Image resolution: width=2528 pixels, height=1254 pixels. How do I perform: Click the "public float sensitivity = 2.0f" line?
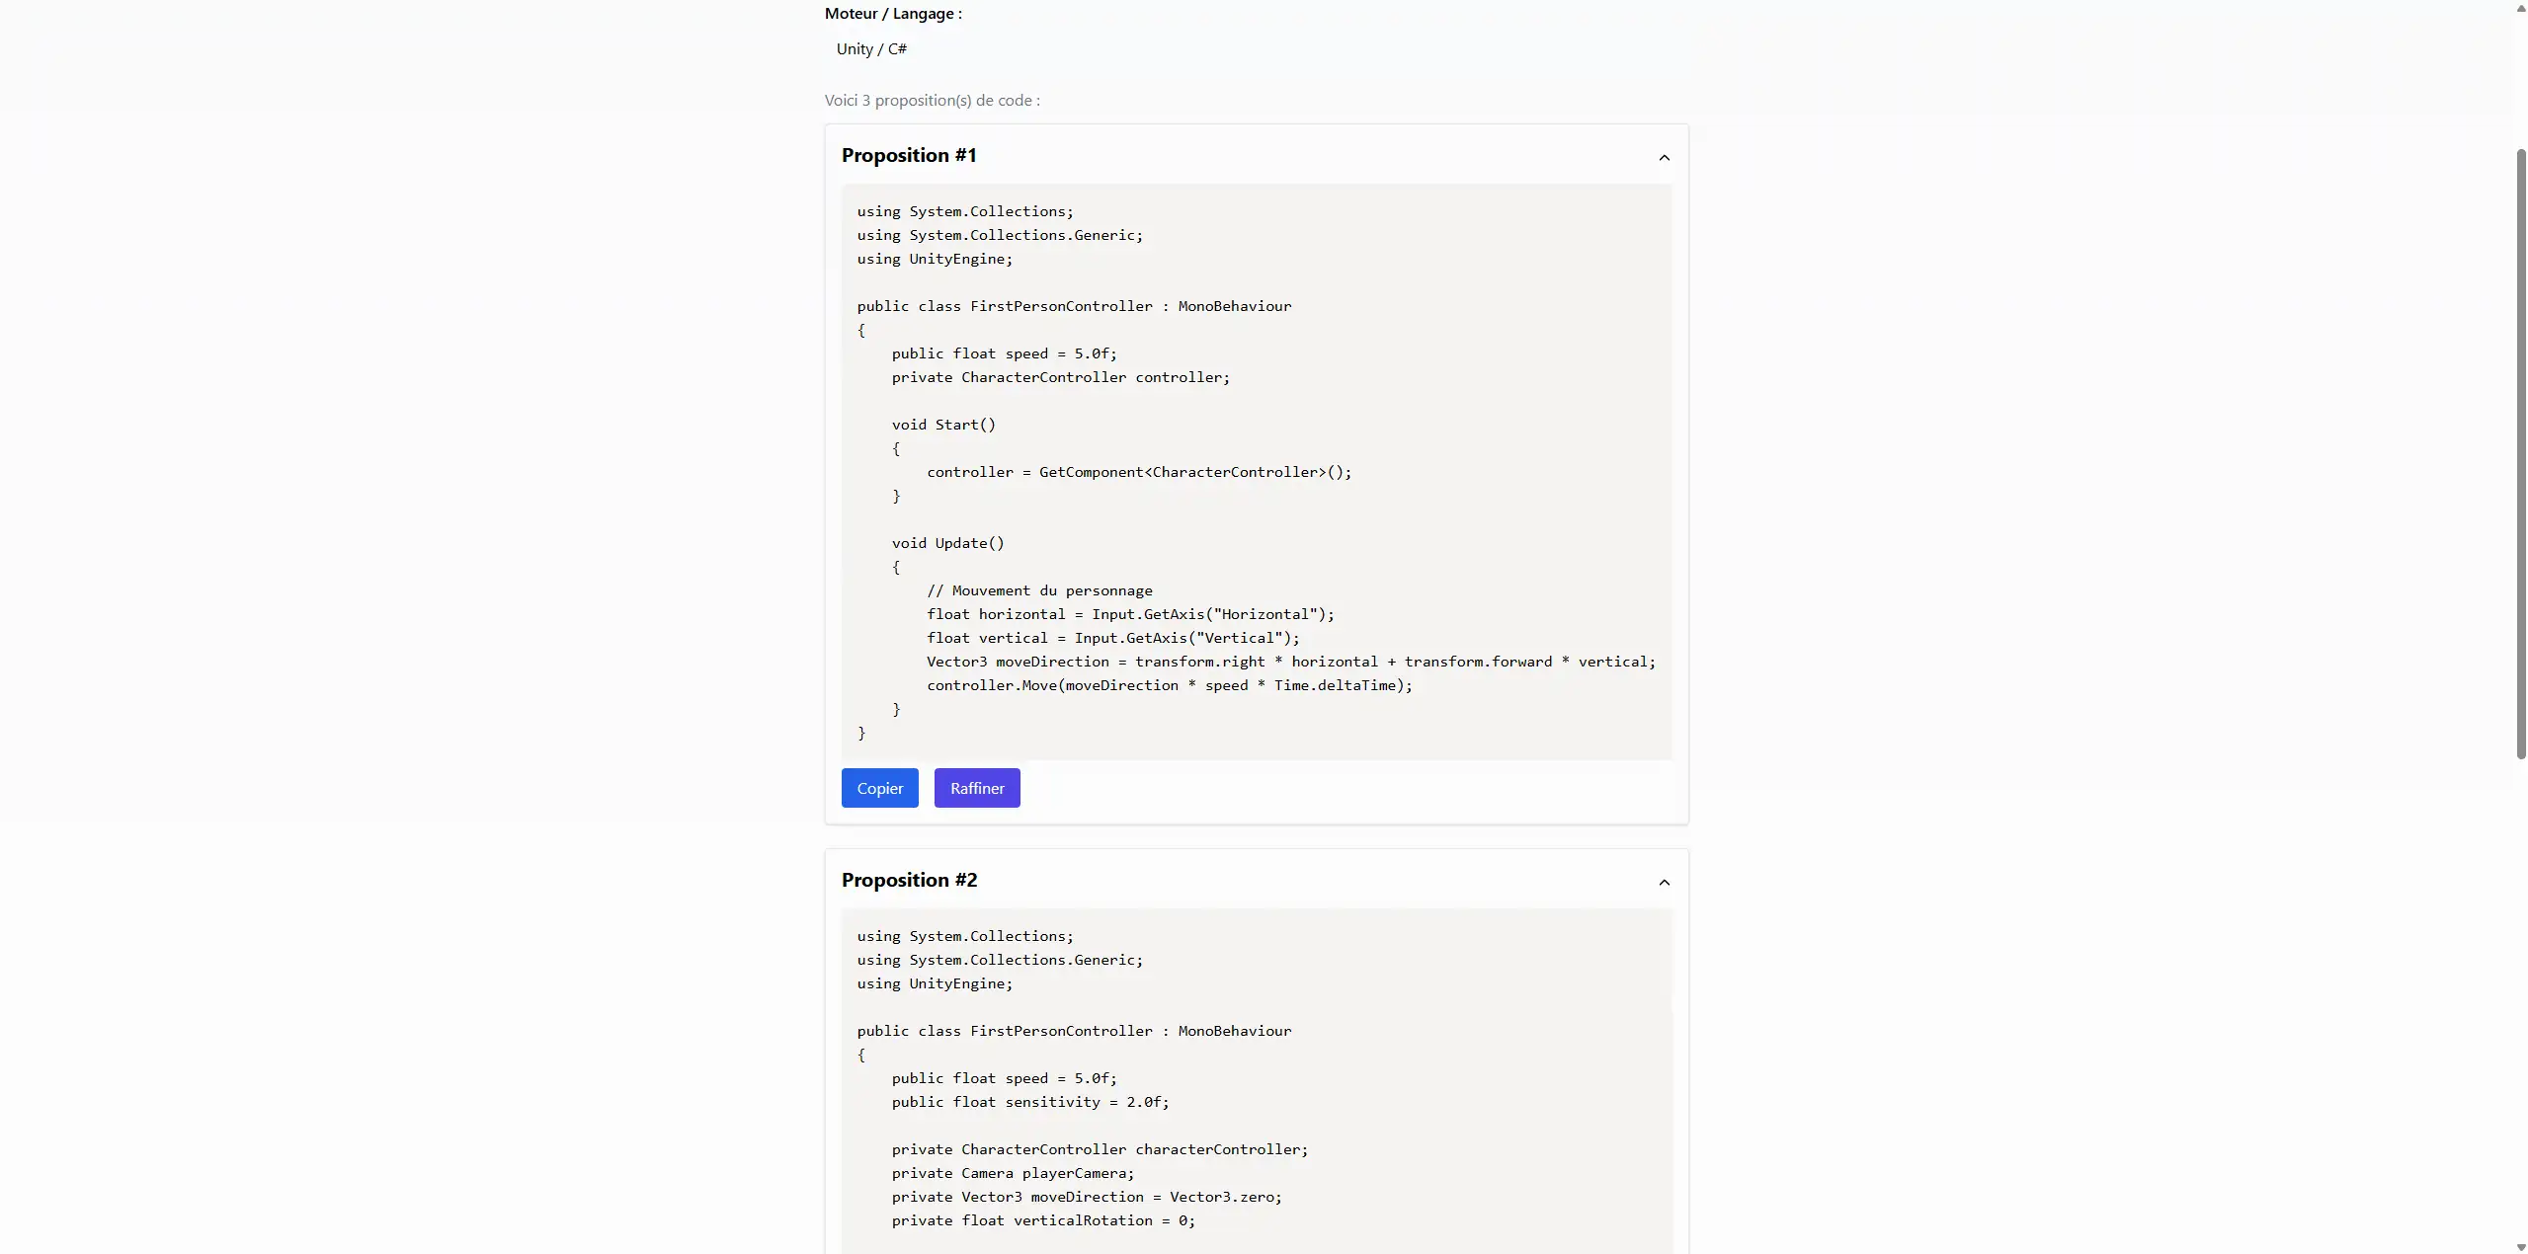[x=1029, y=1102]
